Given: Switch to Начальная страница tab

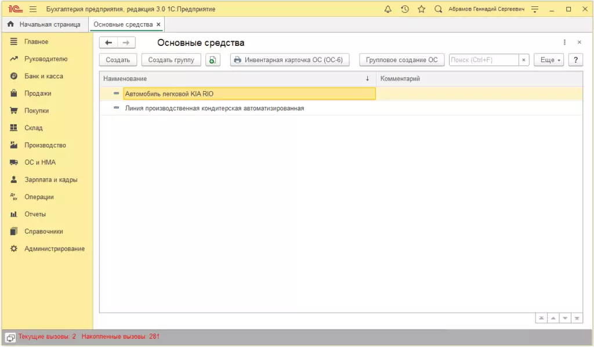Looking at the screenshot, I should 45,24.
